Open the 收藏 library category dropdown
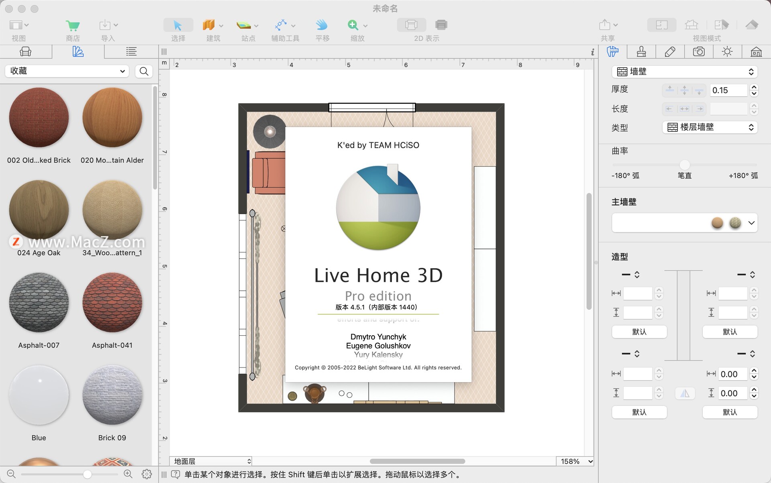 tap(67, 71)
